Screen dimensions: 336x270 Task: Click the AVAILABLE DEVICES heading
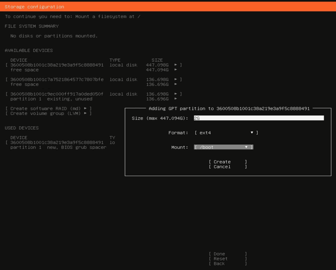[x=29, y=50]
